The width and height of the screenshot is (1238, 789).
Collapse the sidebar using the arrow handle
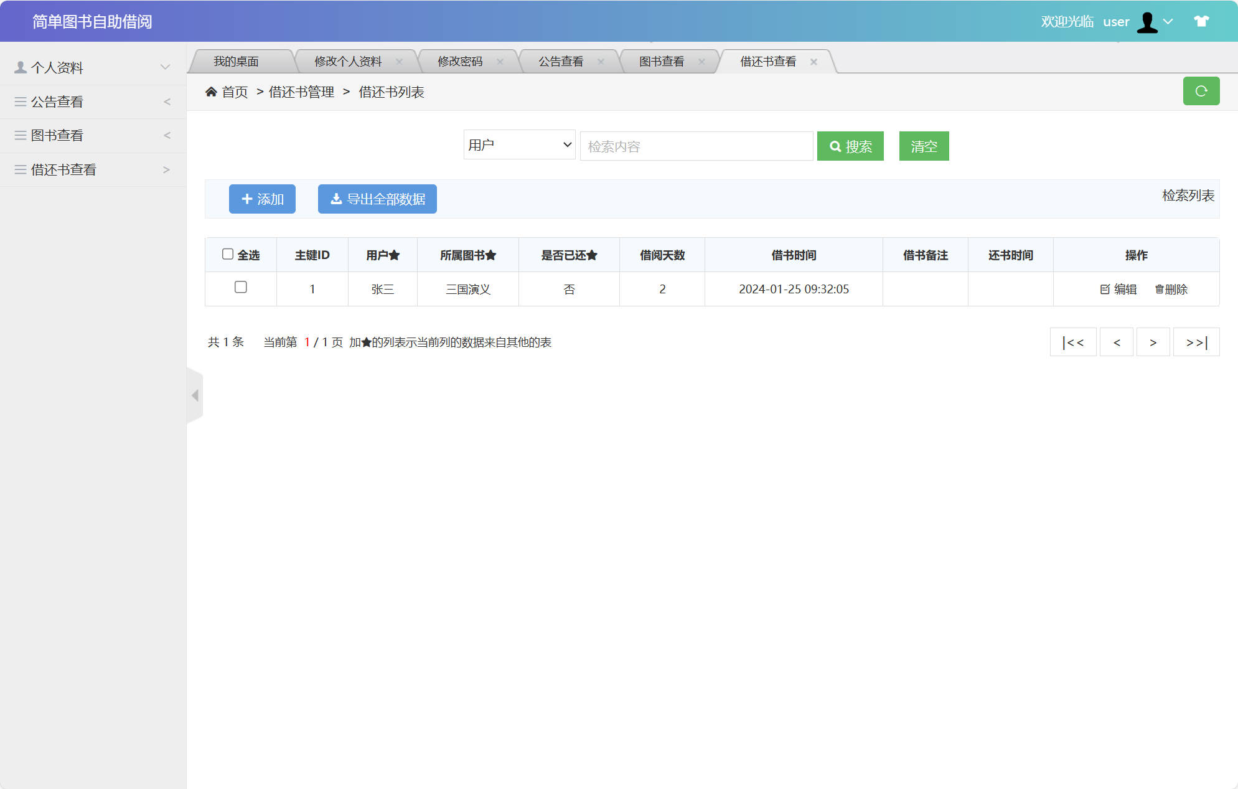[x=194, y=395]
